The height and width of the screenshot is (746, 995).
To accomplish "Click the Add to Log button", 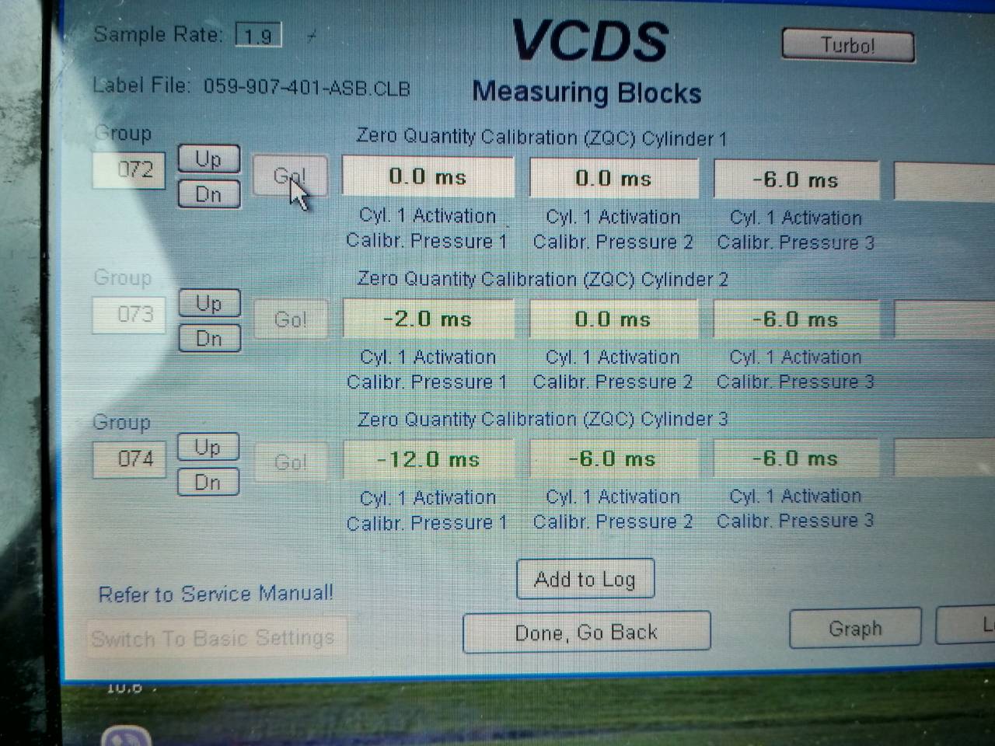I will point(585,579).
